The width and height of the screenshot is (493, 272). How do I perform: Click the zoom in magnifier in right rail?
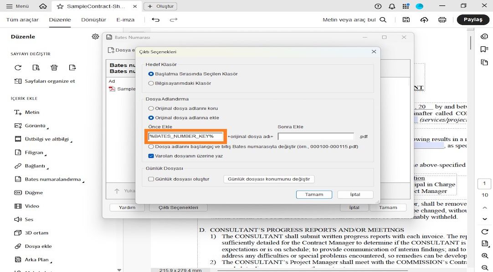[x=484, y=256]
